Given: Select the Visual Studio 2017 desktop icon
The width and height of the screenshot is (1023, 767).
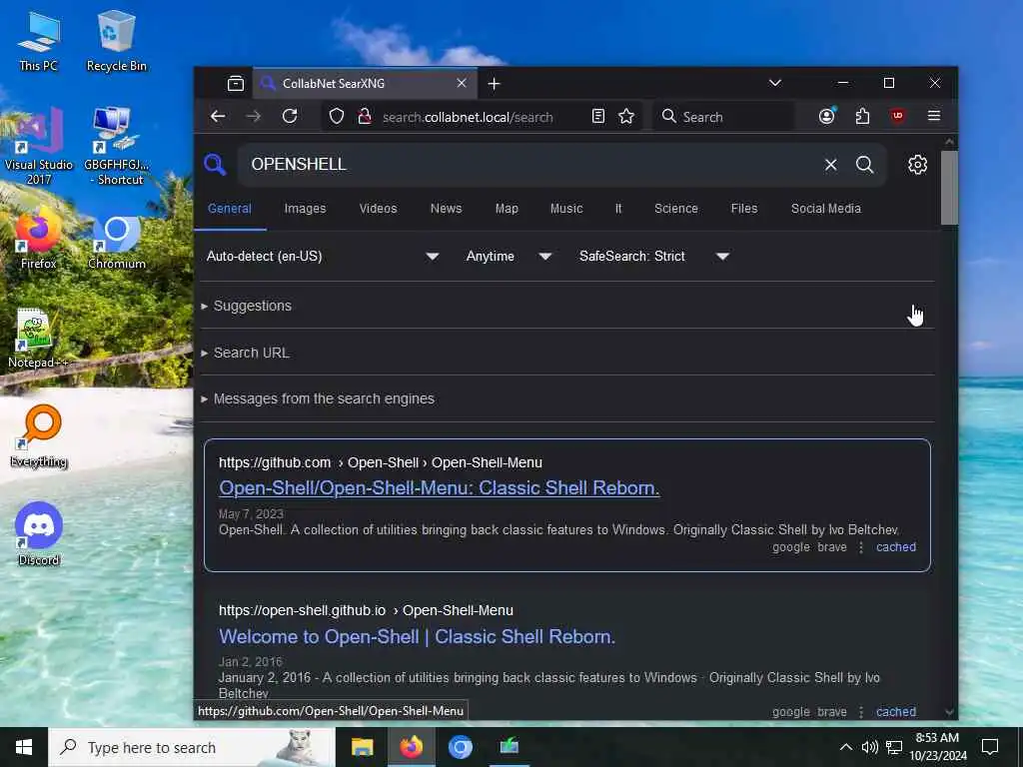Looking at the screenshot, I should (39, 147).
